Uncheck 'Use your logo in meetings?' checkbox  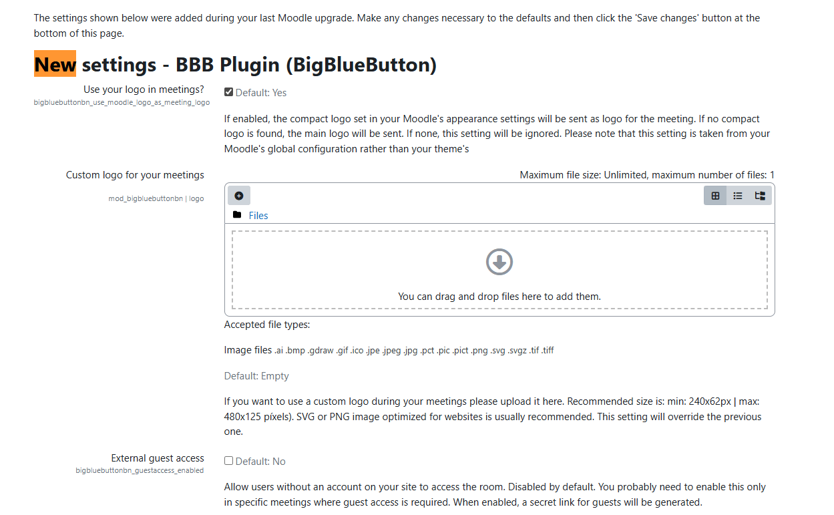click(229, 92)
